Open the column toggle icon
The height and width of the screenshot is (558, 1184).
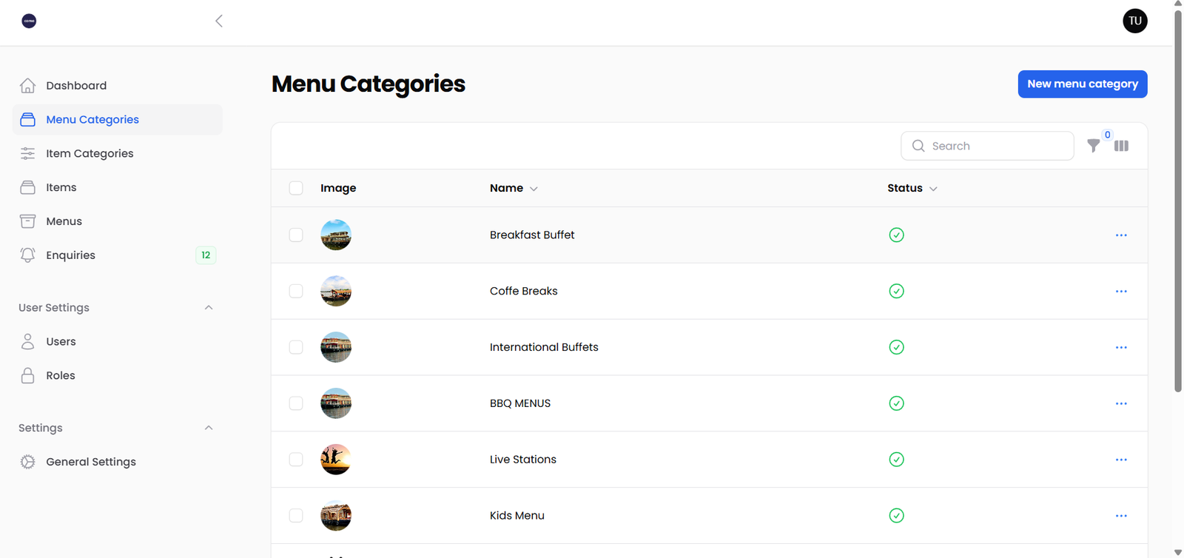click(1121, 146)
